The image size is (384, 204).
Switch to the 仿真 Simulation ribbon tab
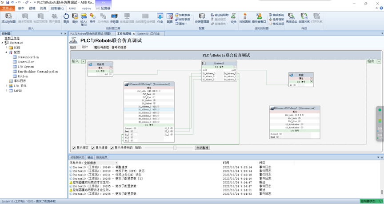(43, 8)
